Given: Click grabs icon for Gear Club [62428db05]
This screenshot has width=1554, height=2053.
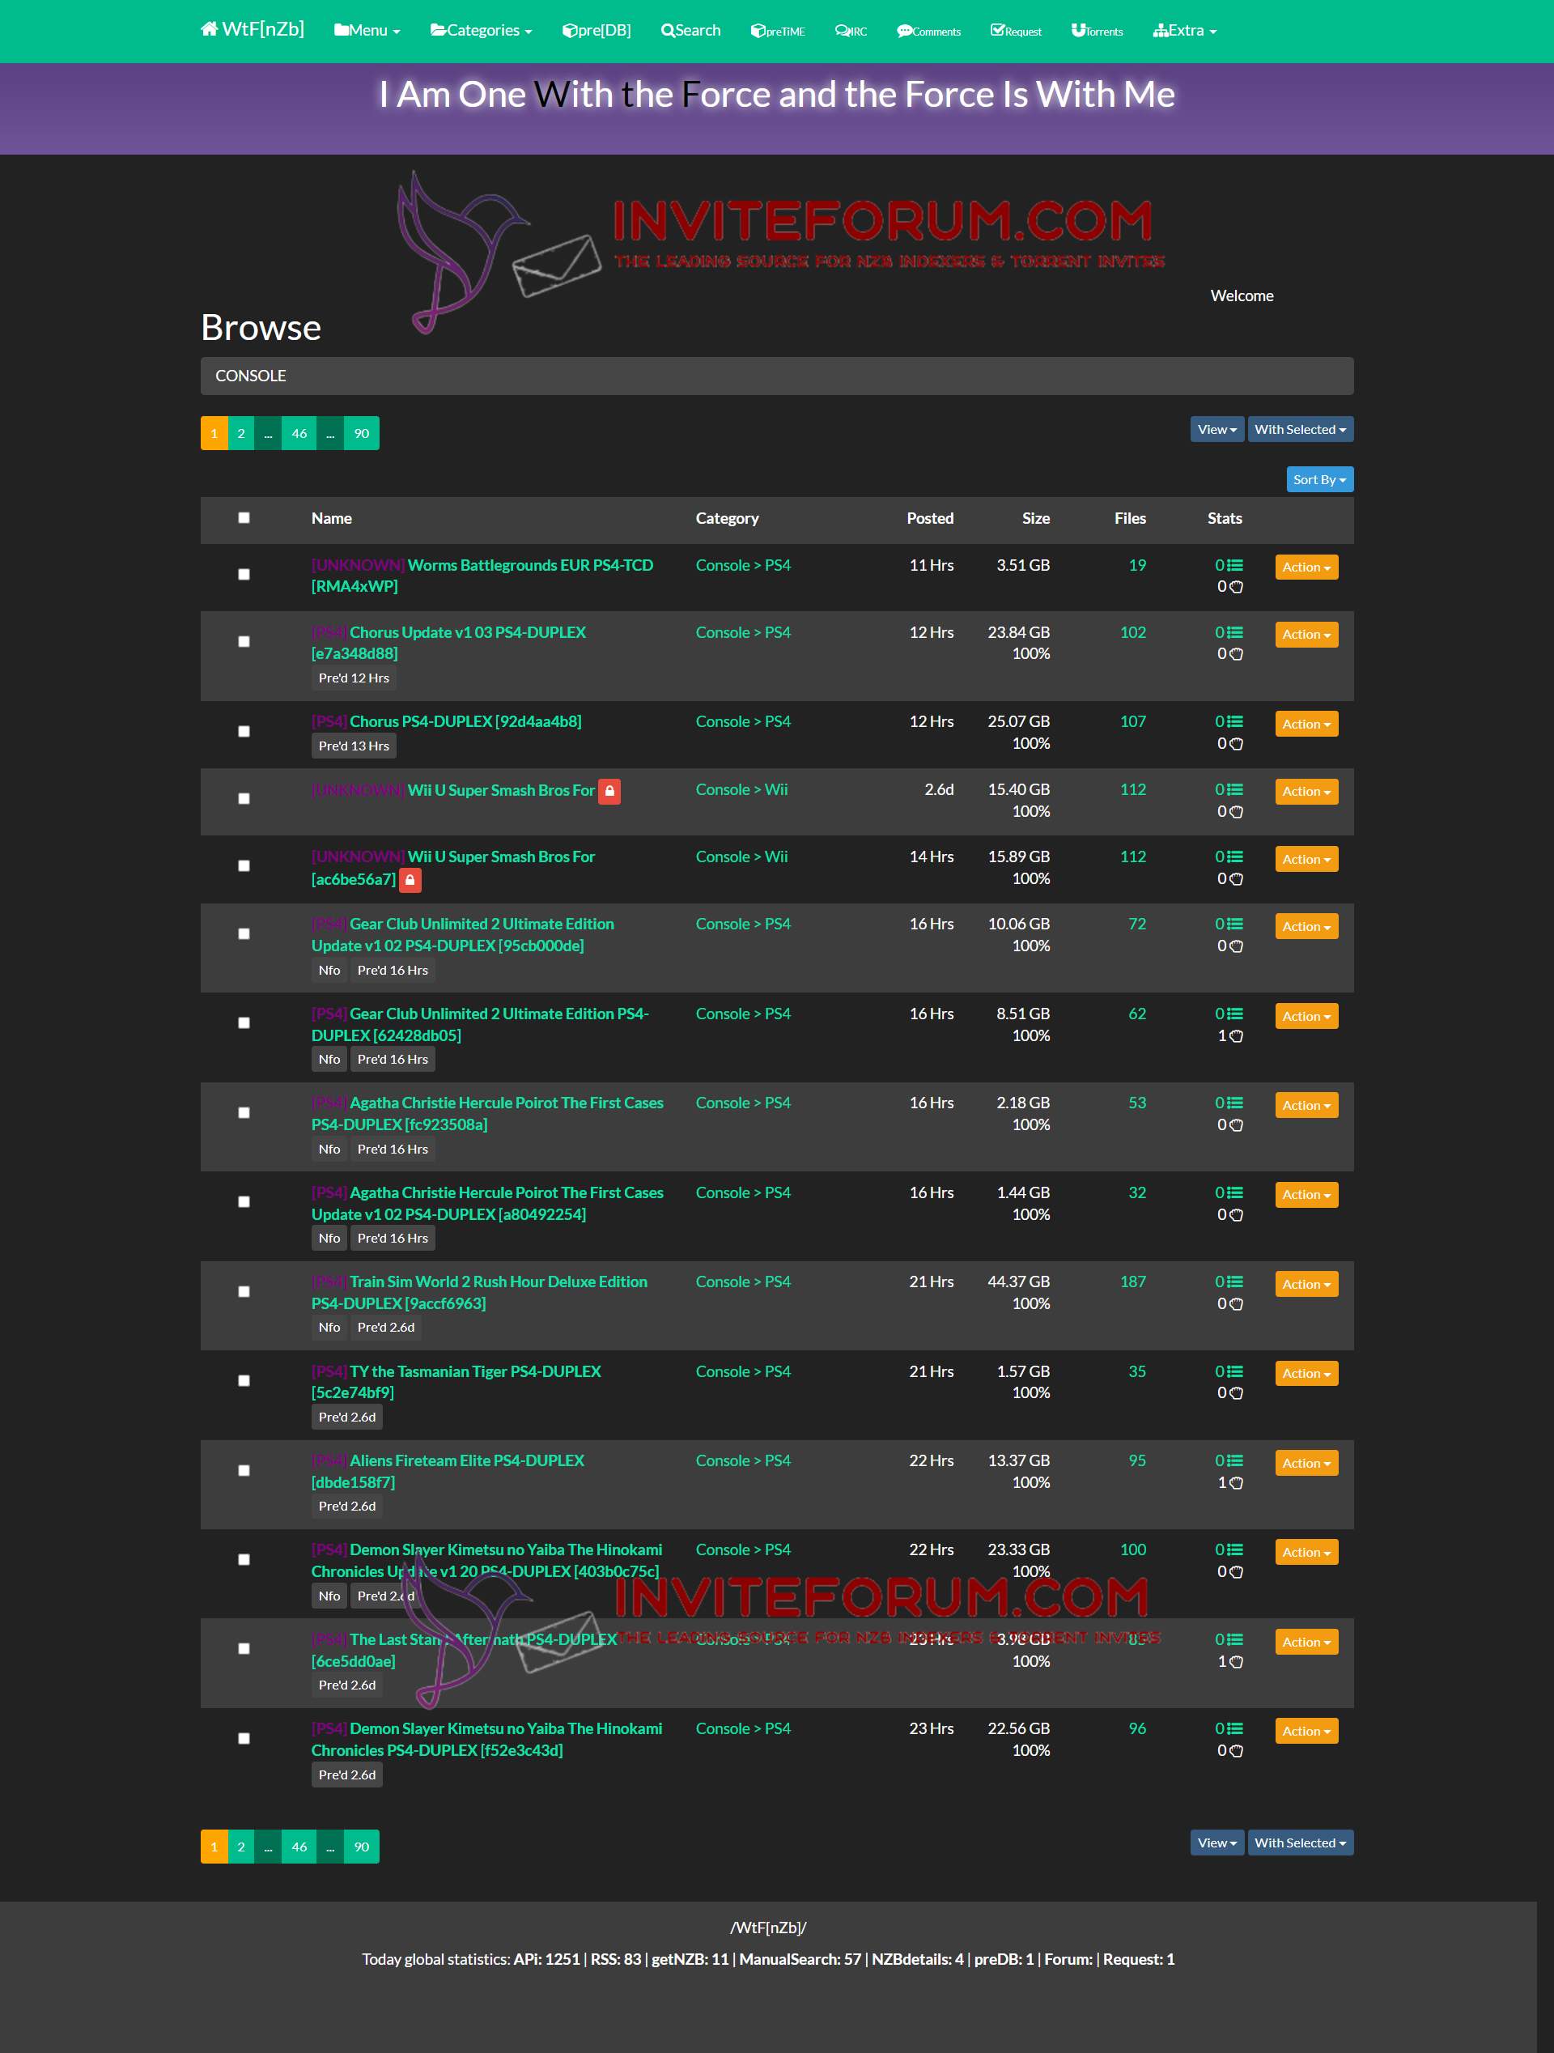Looking at the screenshot, I should (x=1236, y=1035).
